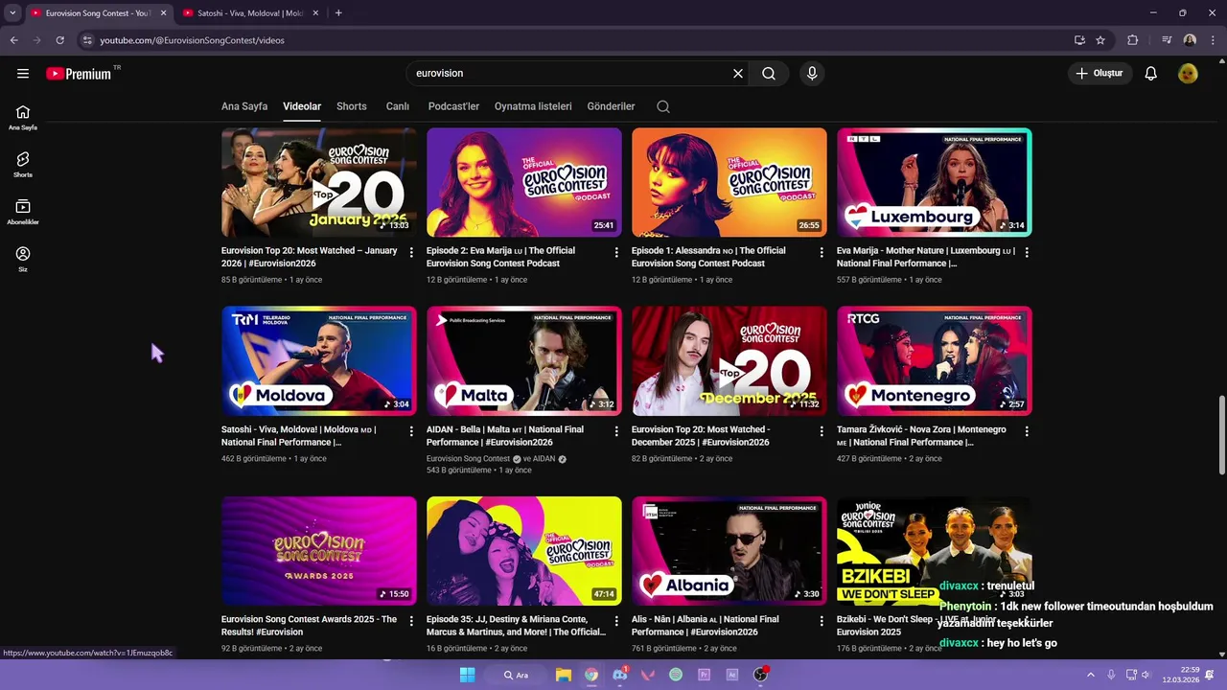This screenshot has width=1227, height=690.
Task: Open AIDAN - Bella Malta title link
Action: tap(505, 436)
